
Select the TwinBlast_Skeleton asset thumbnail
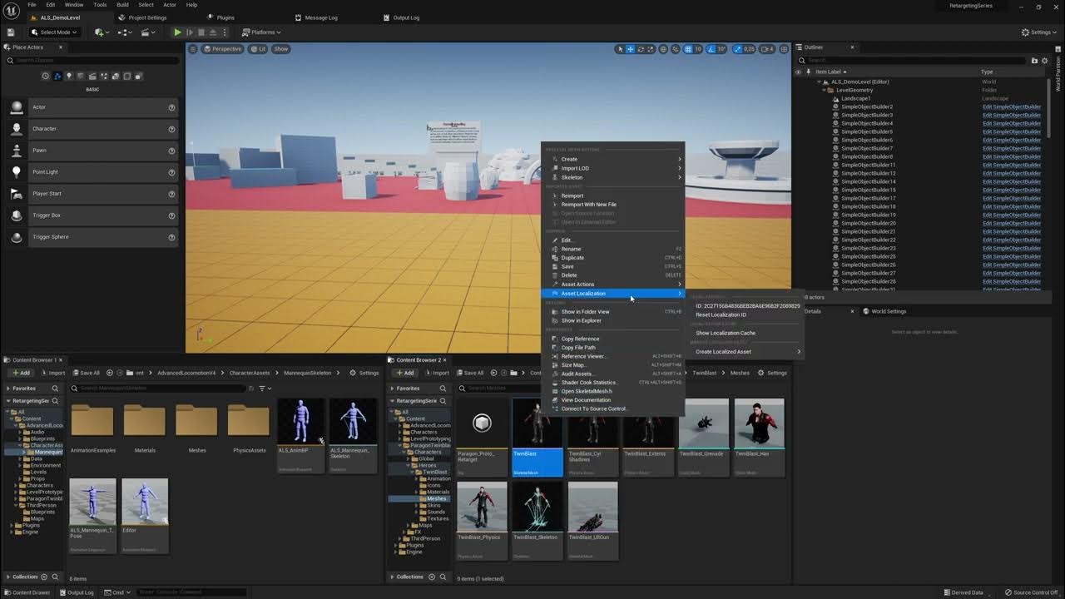[537, 507]
